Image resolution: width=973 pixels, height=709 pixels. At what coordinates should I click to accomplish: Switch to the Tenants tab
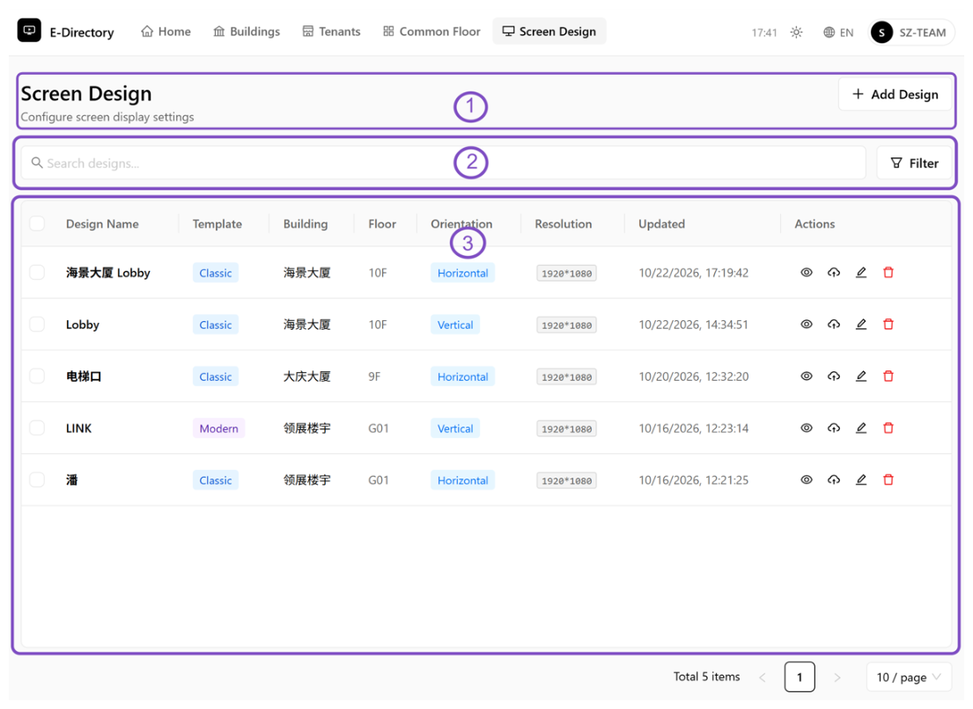(331, 32)
